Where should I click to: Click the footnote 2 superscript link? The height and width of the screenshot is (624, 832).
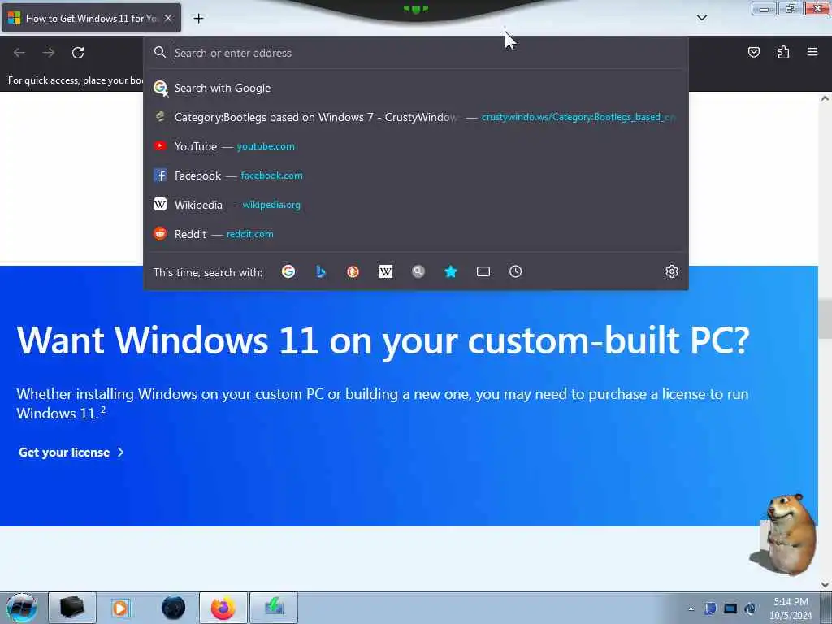103,410
